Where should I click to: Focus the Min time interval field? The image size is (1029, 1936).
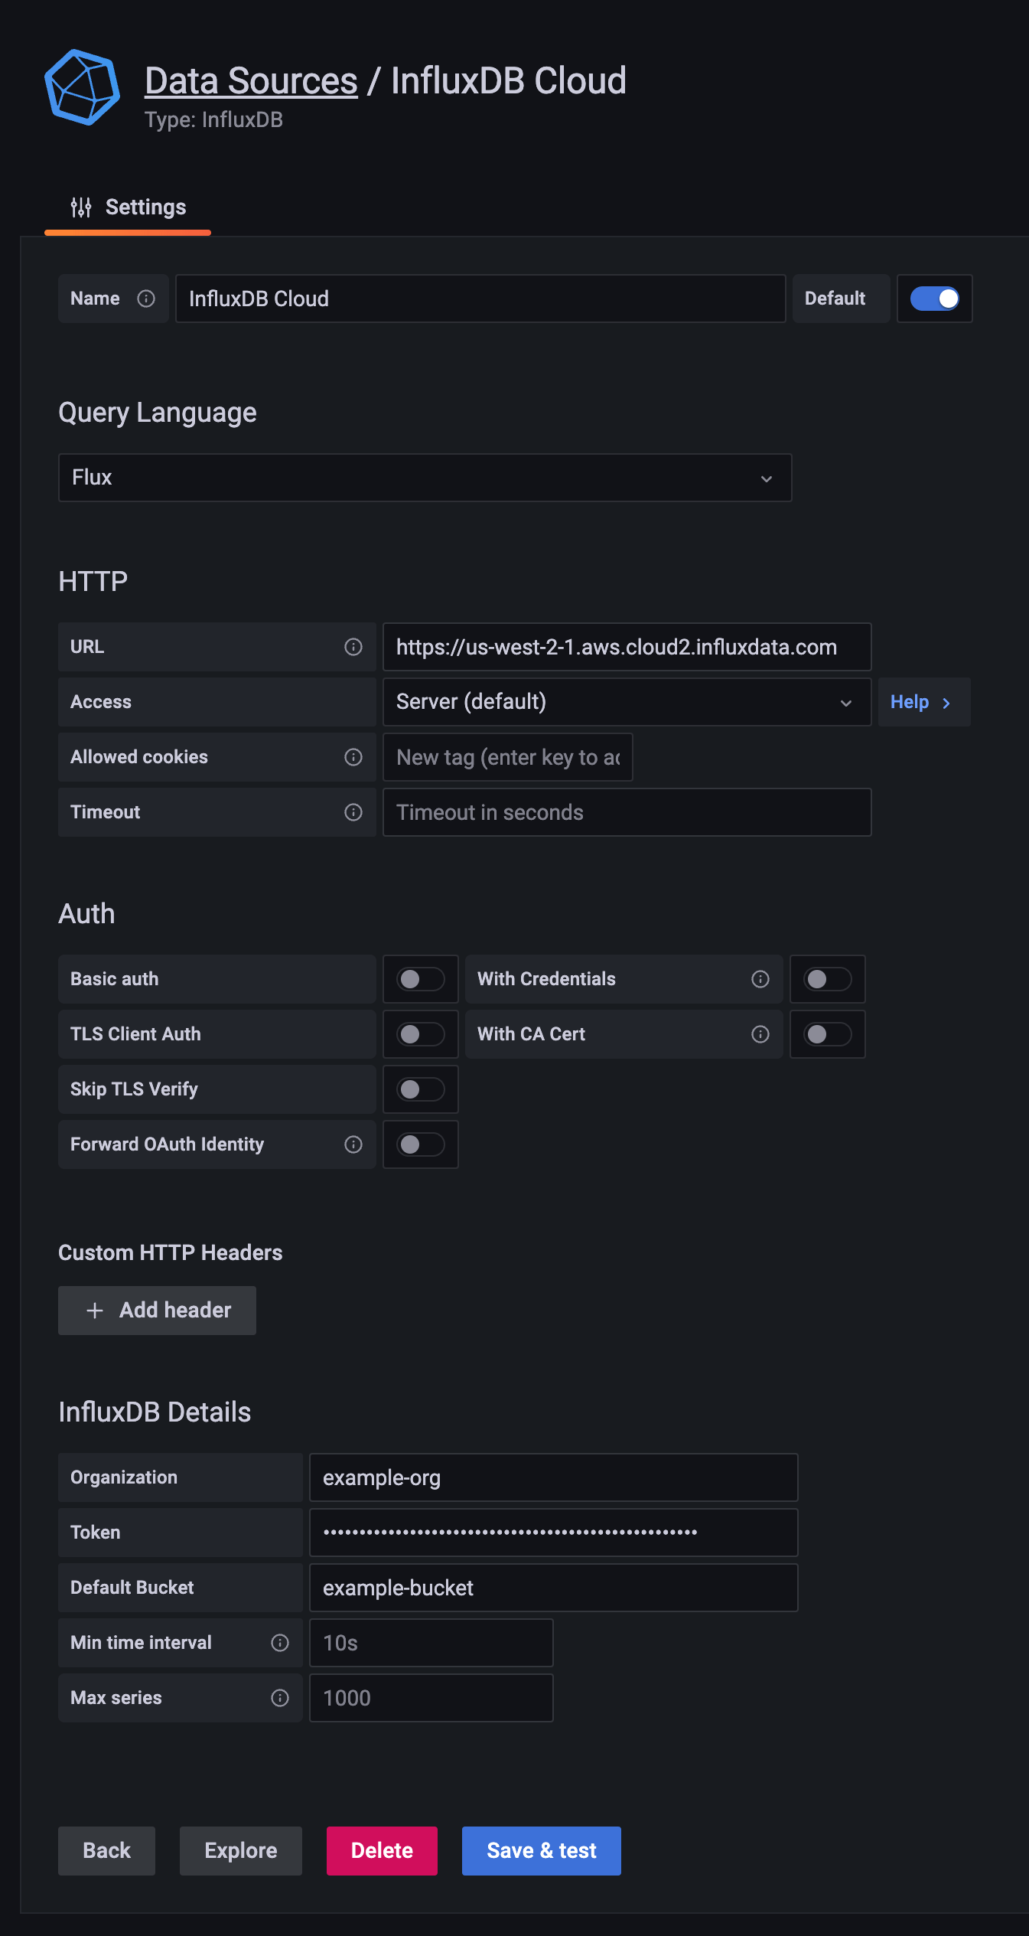[431, 1643]
